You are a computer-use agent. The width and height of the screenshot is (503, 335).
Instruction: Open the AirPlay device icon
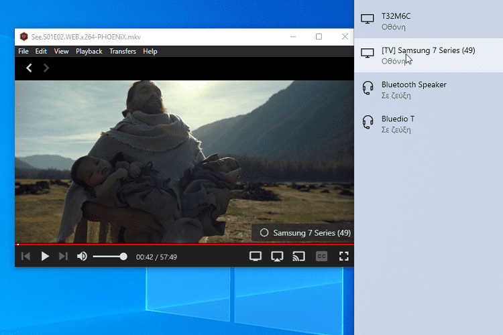click(277, 256)
